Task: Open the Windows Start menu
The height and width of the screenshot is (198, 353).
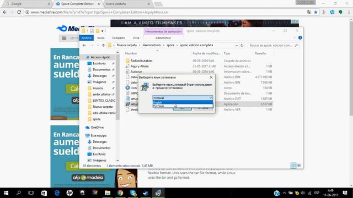Action: 6,193
